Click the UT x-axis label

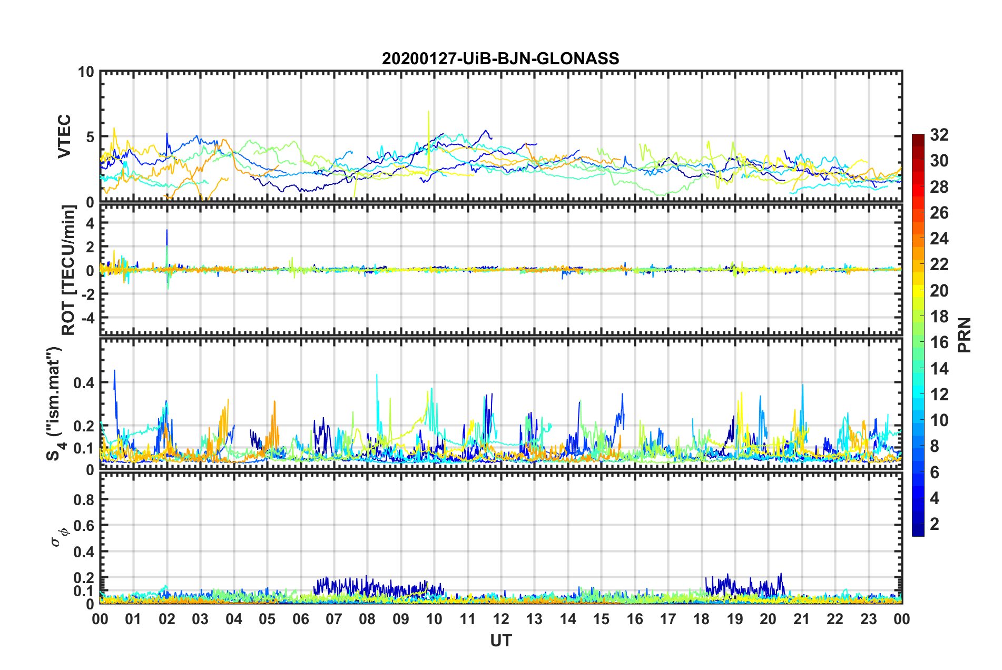point(501,641)
